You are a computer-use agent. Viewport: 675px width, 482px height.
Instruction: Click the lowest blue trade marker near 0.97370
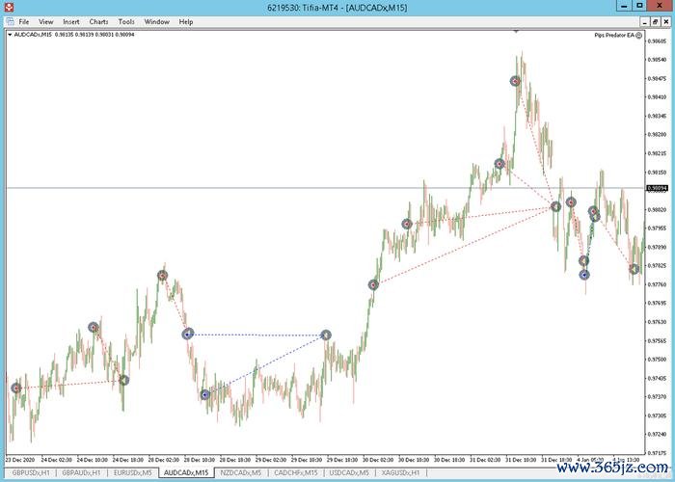click(x=204, y=394)
